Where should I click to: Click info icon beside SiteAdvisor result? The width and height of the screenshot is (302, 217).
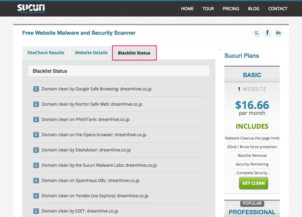click(36, 150)
